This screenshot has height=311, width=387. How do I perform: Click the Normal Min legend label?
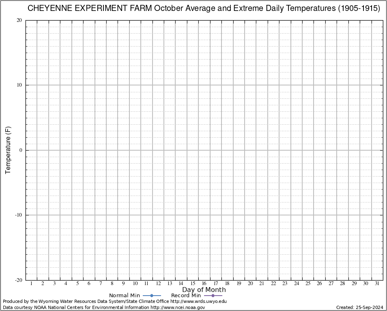tap(125, 295)
